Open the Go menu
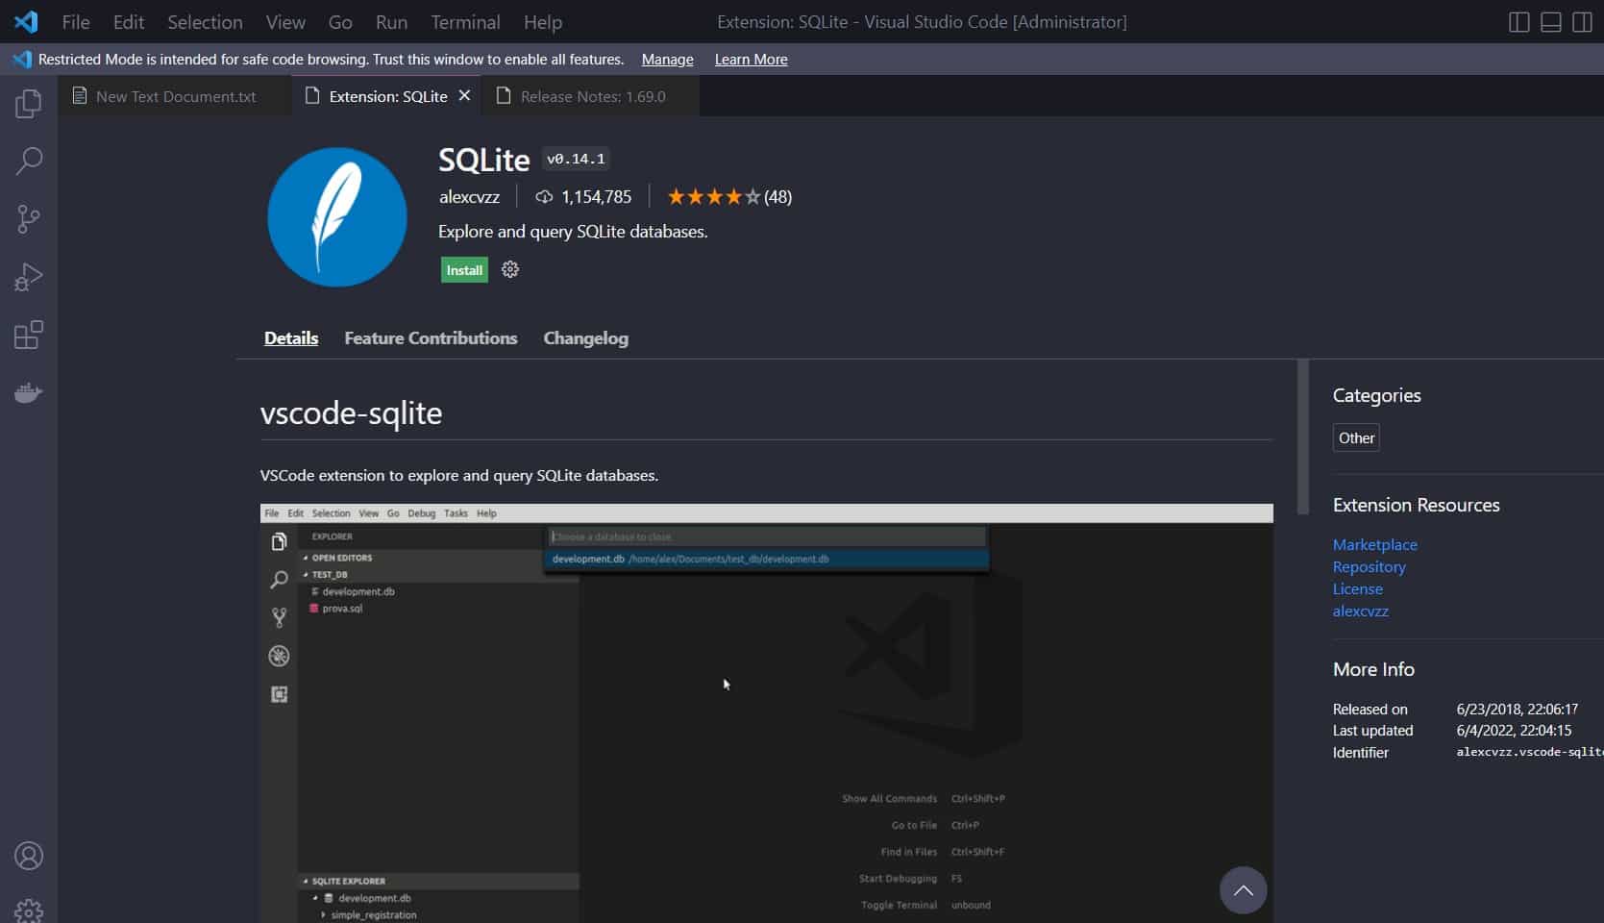1604x923 pixels. point(340,22)
